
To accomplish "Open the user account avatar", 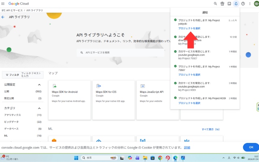I will pyautogui.click(x=256, y=4).
